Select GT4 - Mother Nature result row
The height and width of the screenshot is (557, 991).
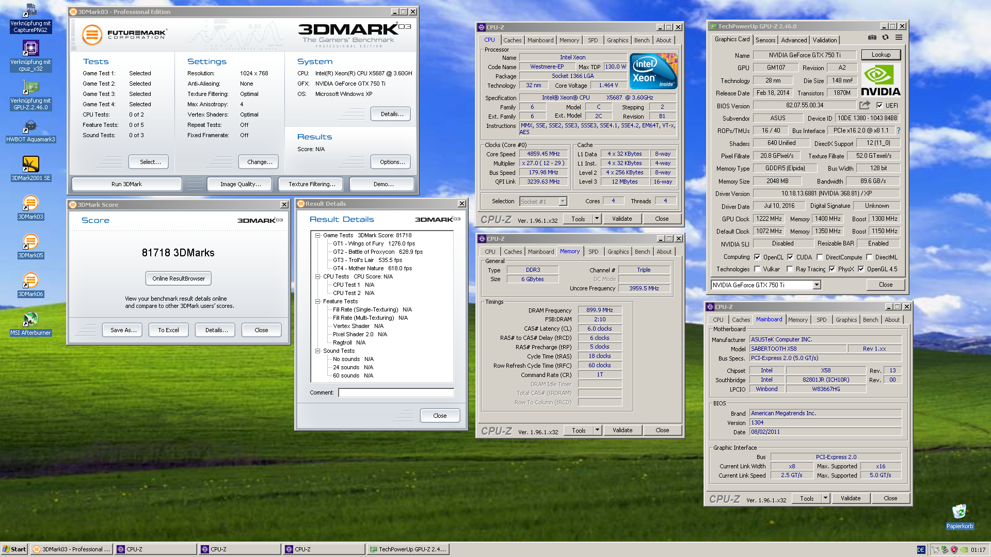pos(372,268)
